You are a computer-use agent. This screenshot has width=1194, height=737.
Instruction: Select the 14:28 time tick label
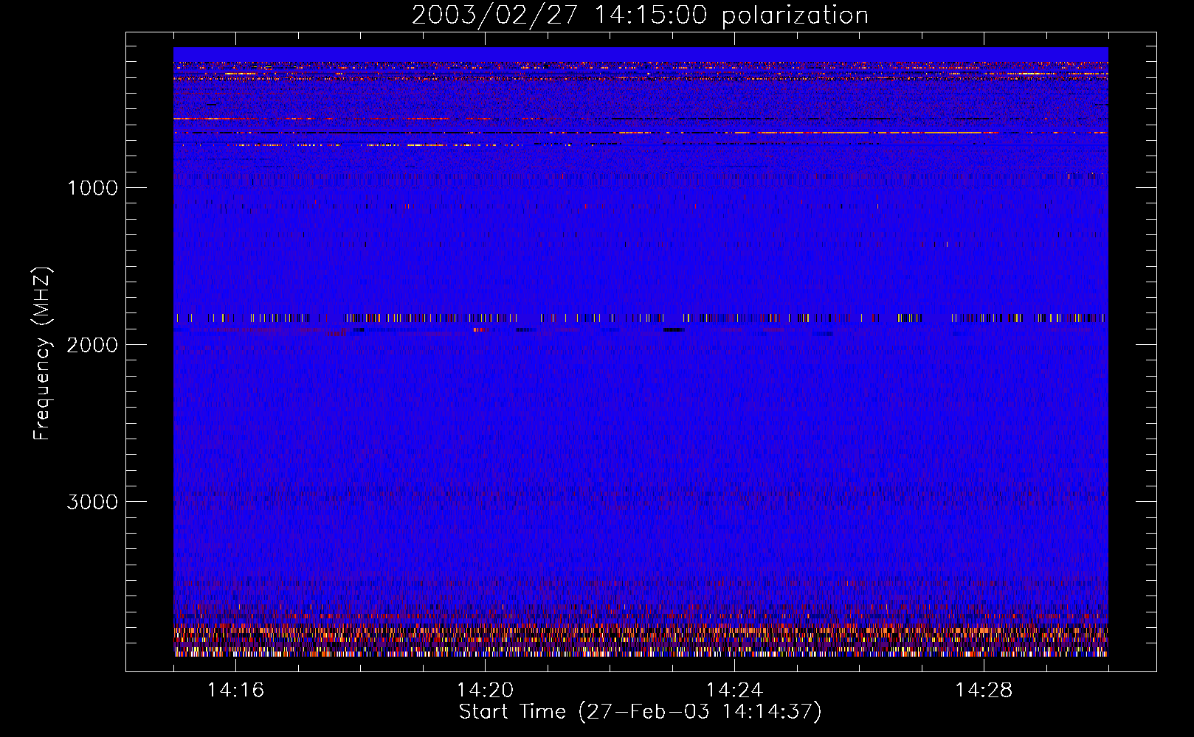[984, 690]
